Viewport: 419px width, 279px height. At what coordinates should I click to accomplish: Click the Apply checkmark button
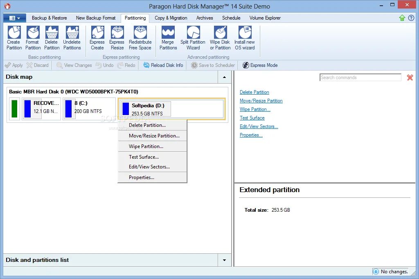pos(14,65)
